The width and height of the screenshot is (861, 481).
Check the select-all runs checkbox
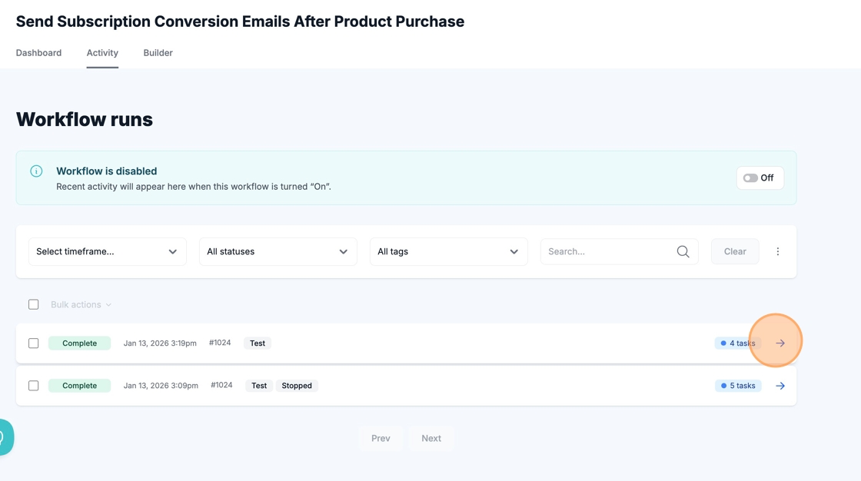click(x=34, y=304)
